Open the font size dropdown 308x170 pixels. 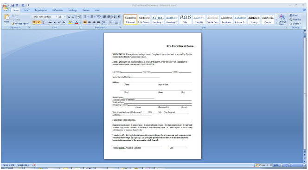[65, 17]
